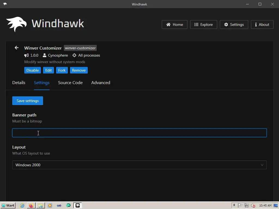Click the Banner path heading
The width and height of the screenshot is (279, 209).
24,115
